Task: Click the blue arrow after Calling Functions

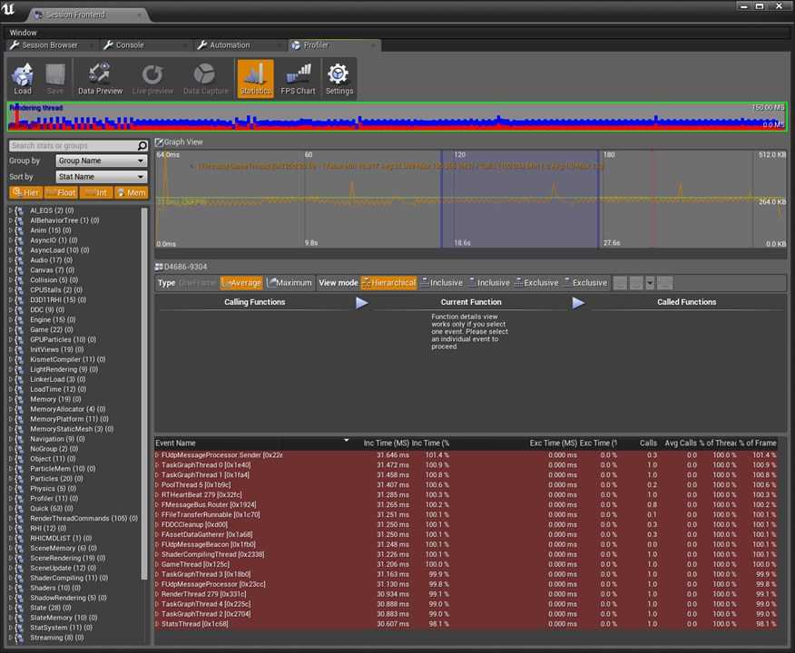Action: point(362,302)
